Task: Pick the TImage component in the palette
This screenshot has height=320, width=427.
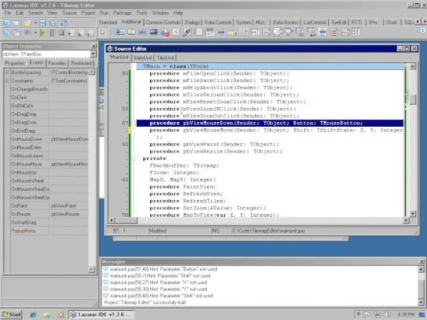Action: click(153, 33)
